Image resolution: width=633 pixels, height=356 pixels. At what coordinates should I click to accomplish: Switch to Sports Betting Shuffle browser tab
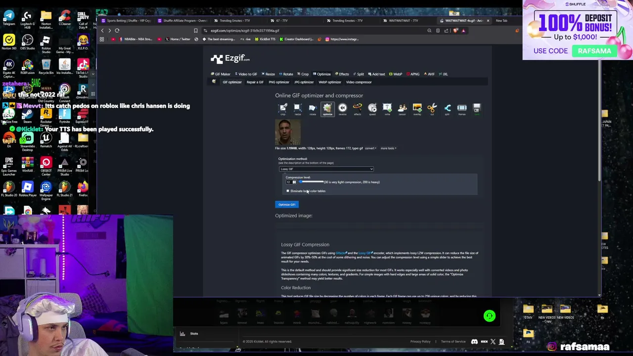coord(126,21)
